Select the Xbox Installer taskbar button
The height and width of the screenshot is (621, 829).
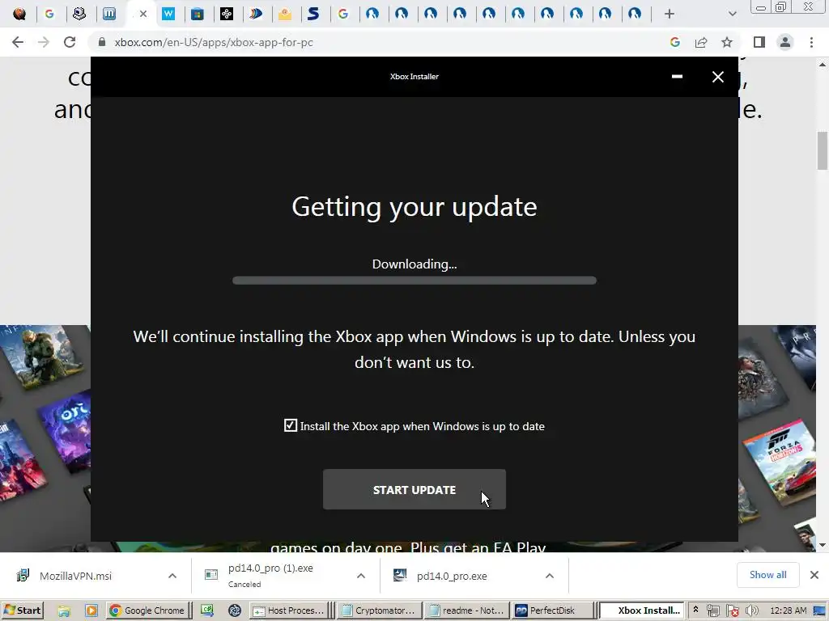643,610
